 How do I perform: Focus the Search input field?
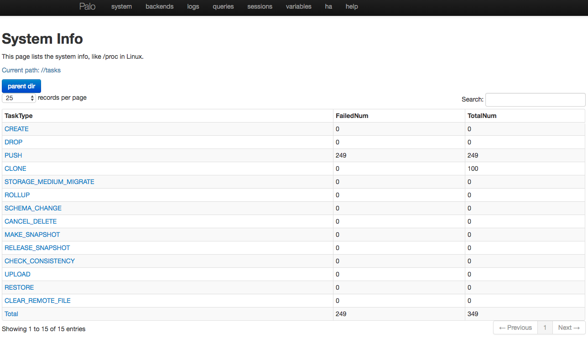535,99
